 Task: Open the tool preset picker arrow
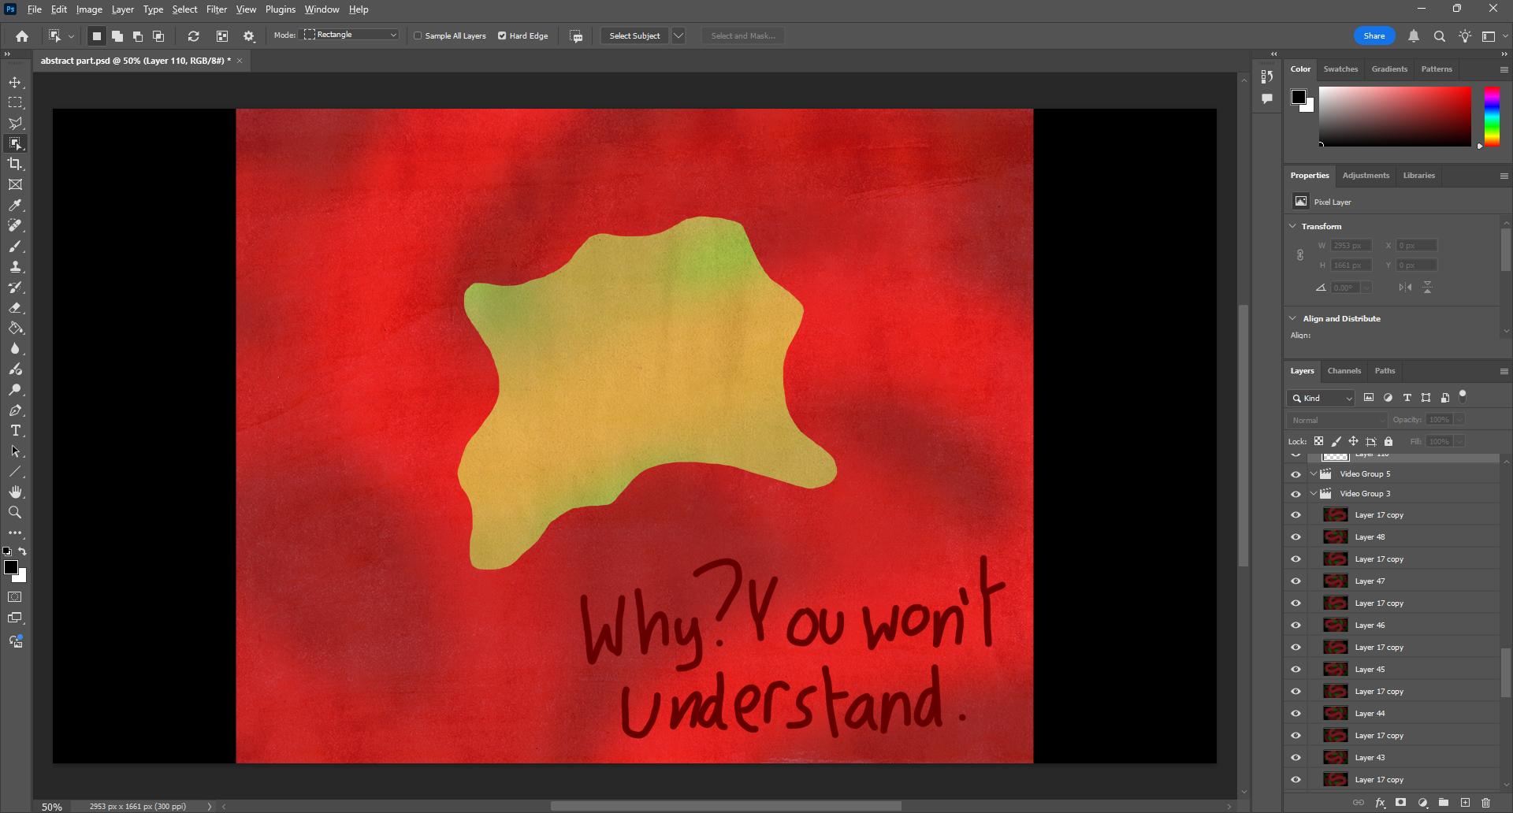[x=71, y=36]
